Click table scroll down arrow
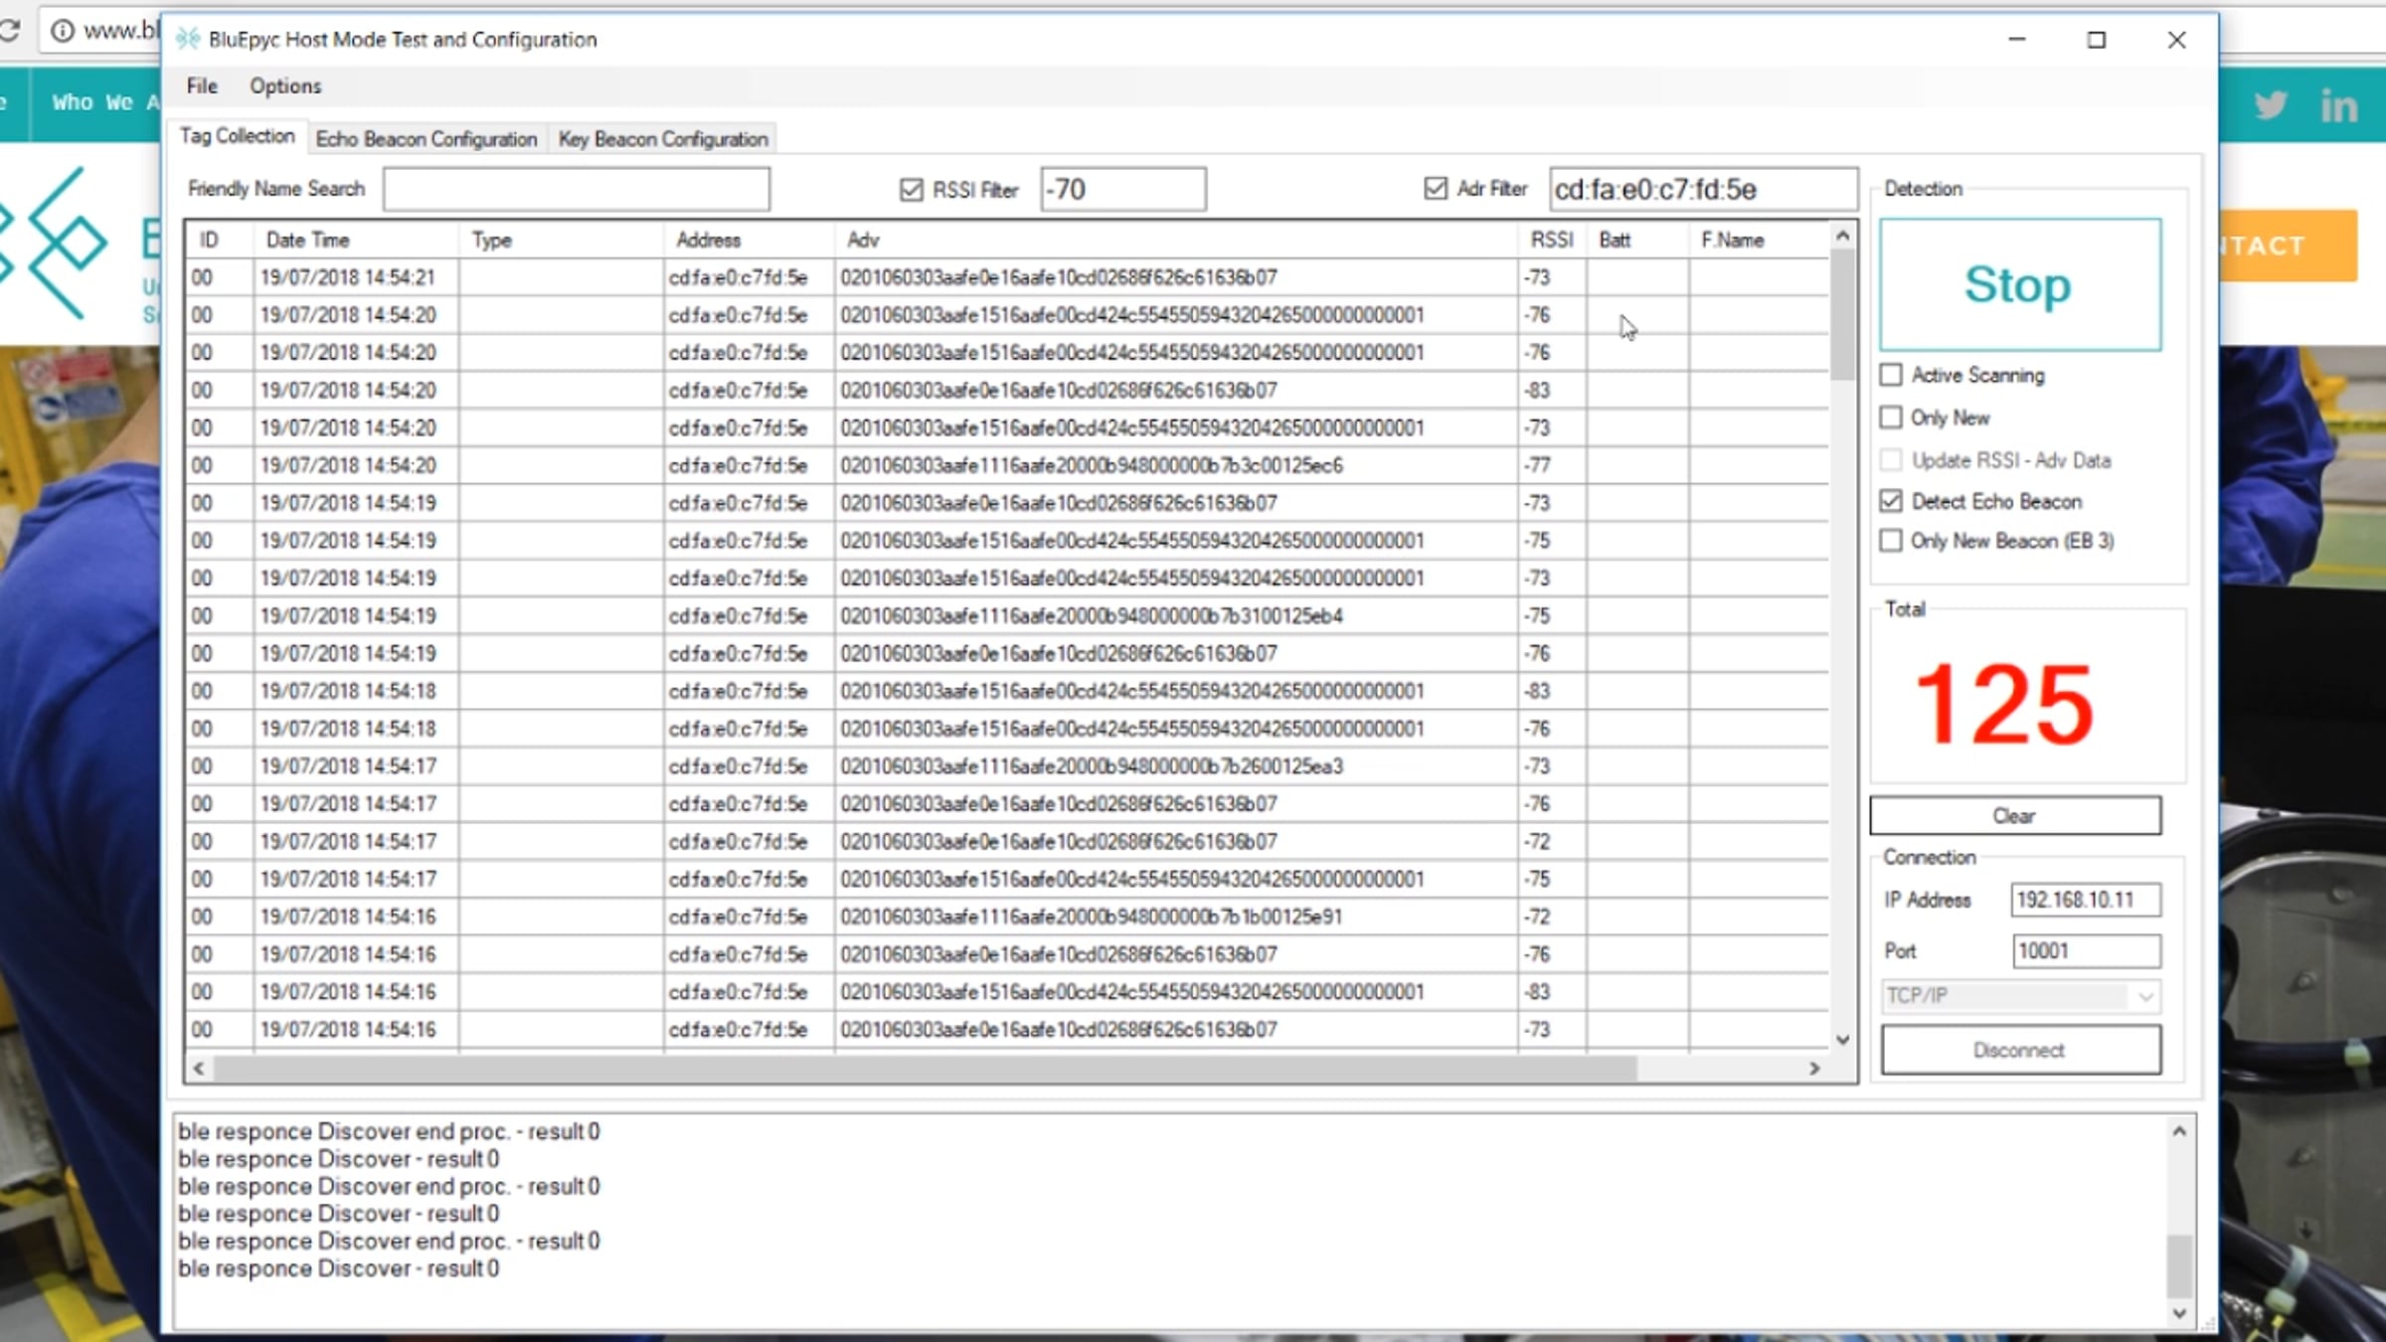The image size is (2386, 1342). (1842, 1040)
